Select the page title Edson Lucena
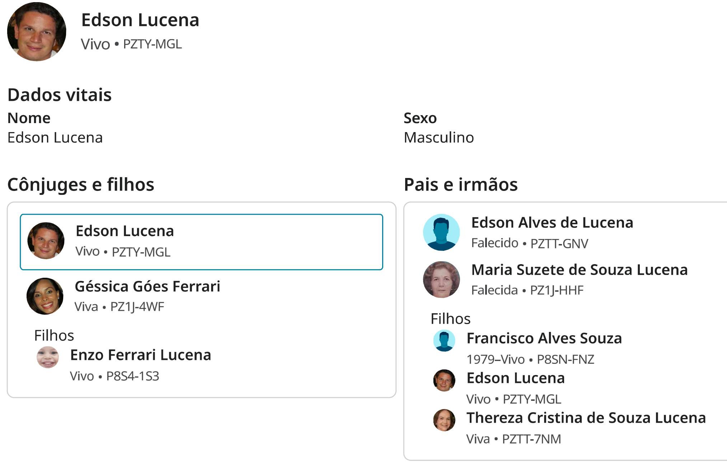The image size is (727, 469). (140, 20)
